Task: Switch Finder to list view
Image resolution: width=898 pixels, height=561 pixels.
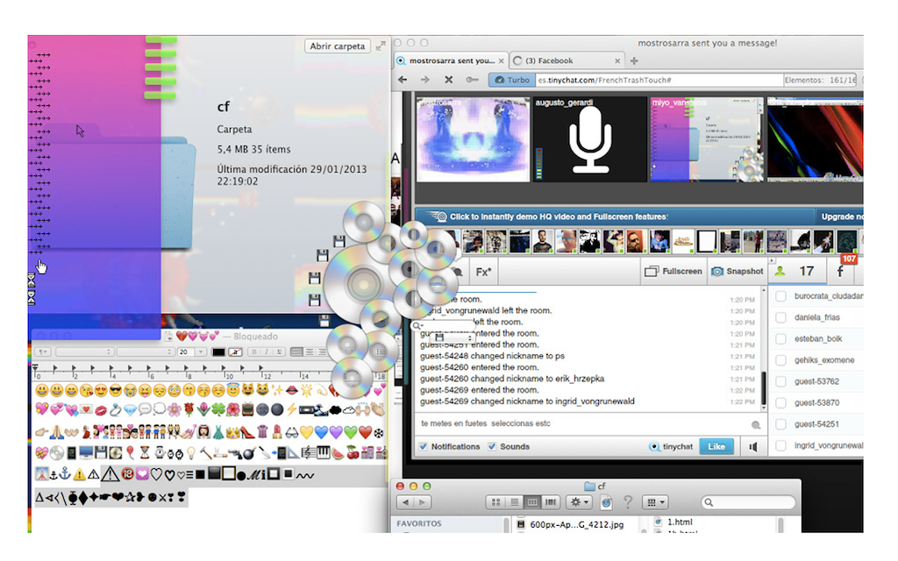Action: click(x=514, y=502)
